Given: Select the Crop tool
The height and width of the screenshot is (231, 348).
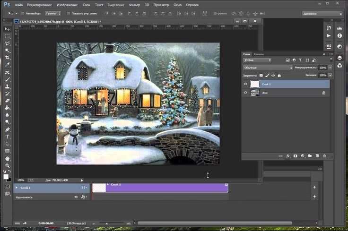Looking at the screenshot, I should tap(7, 58).
